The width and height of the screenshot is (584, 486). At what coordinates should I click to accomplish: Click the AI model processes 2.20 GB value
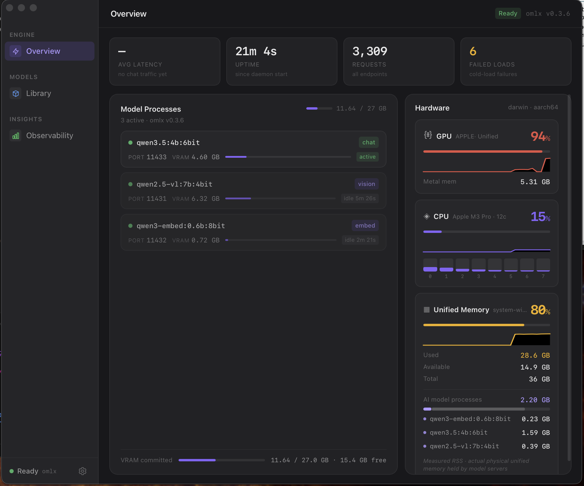pos(535,400)
